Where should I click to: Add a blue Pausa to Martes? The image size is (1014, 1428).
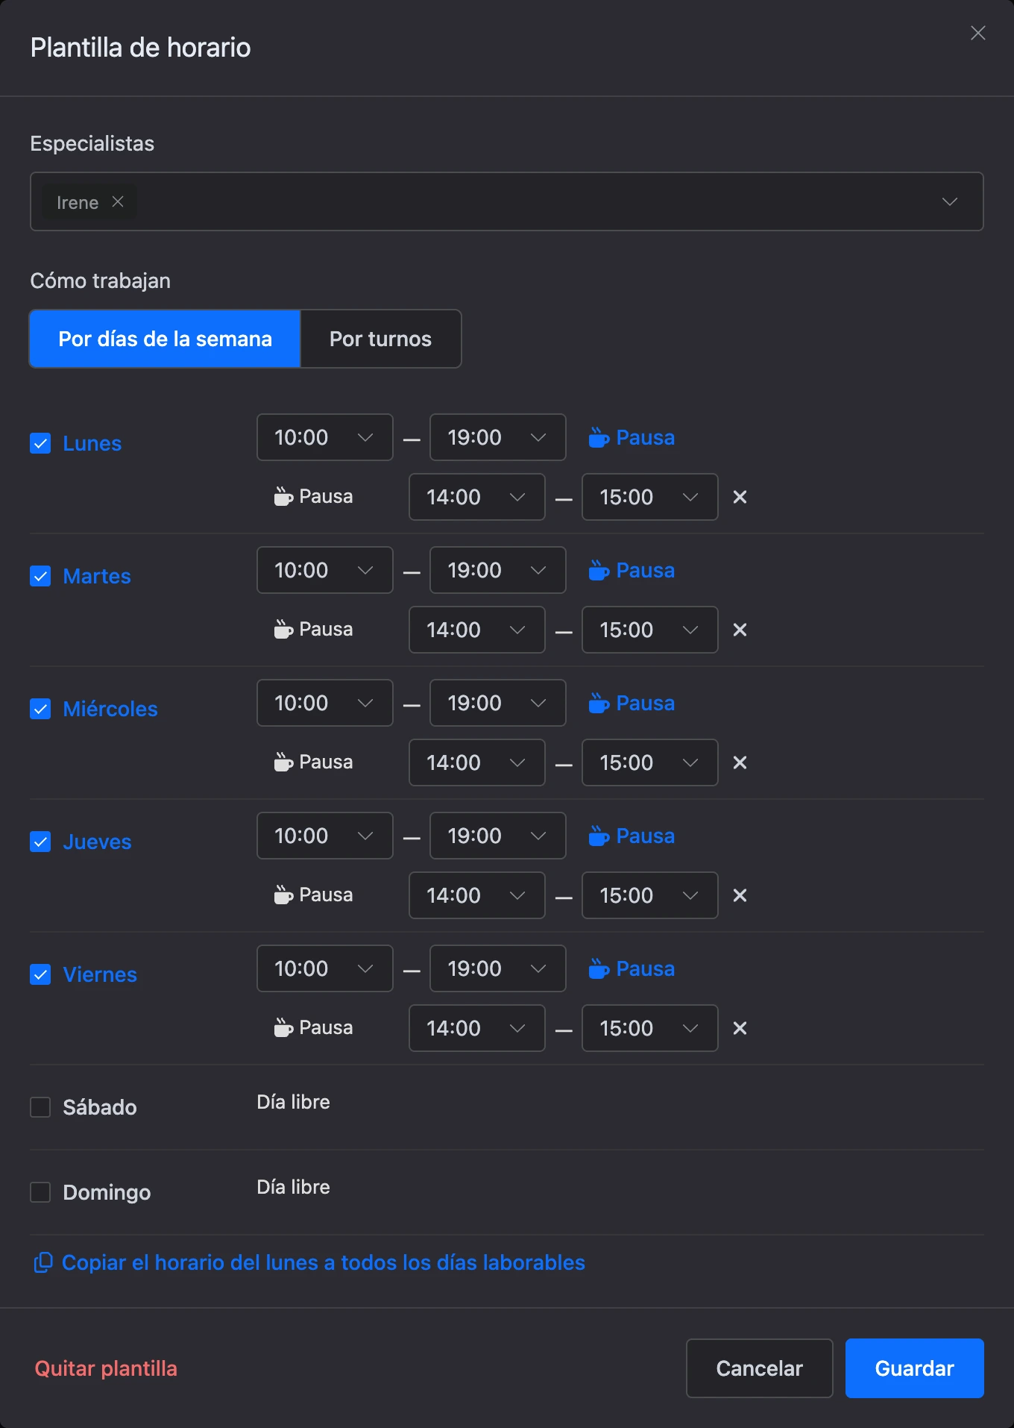point(632,570)
